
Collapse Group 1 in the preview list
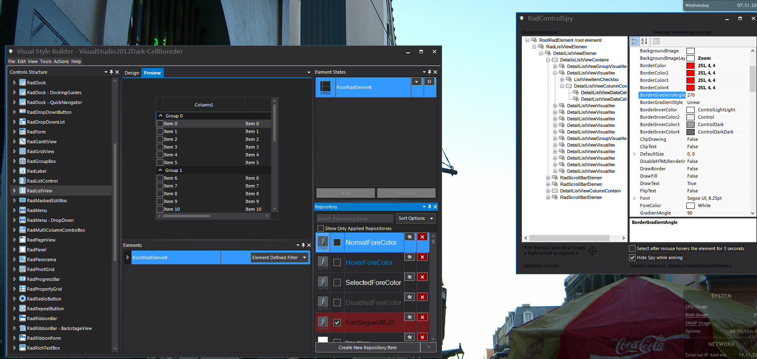click(161, 170)
